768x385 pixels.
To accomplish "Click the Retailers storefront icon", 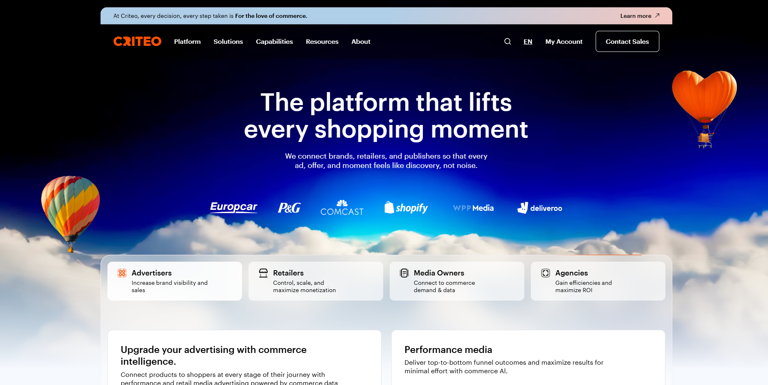I will 263,273.
